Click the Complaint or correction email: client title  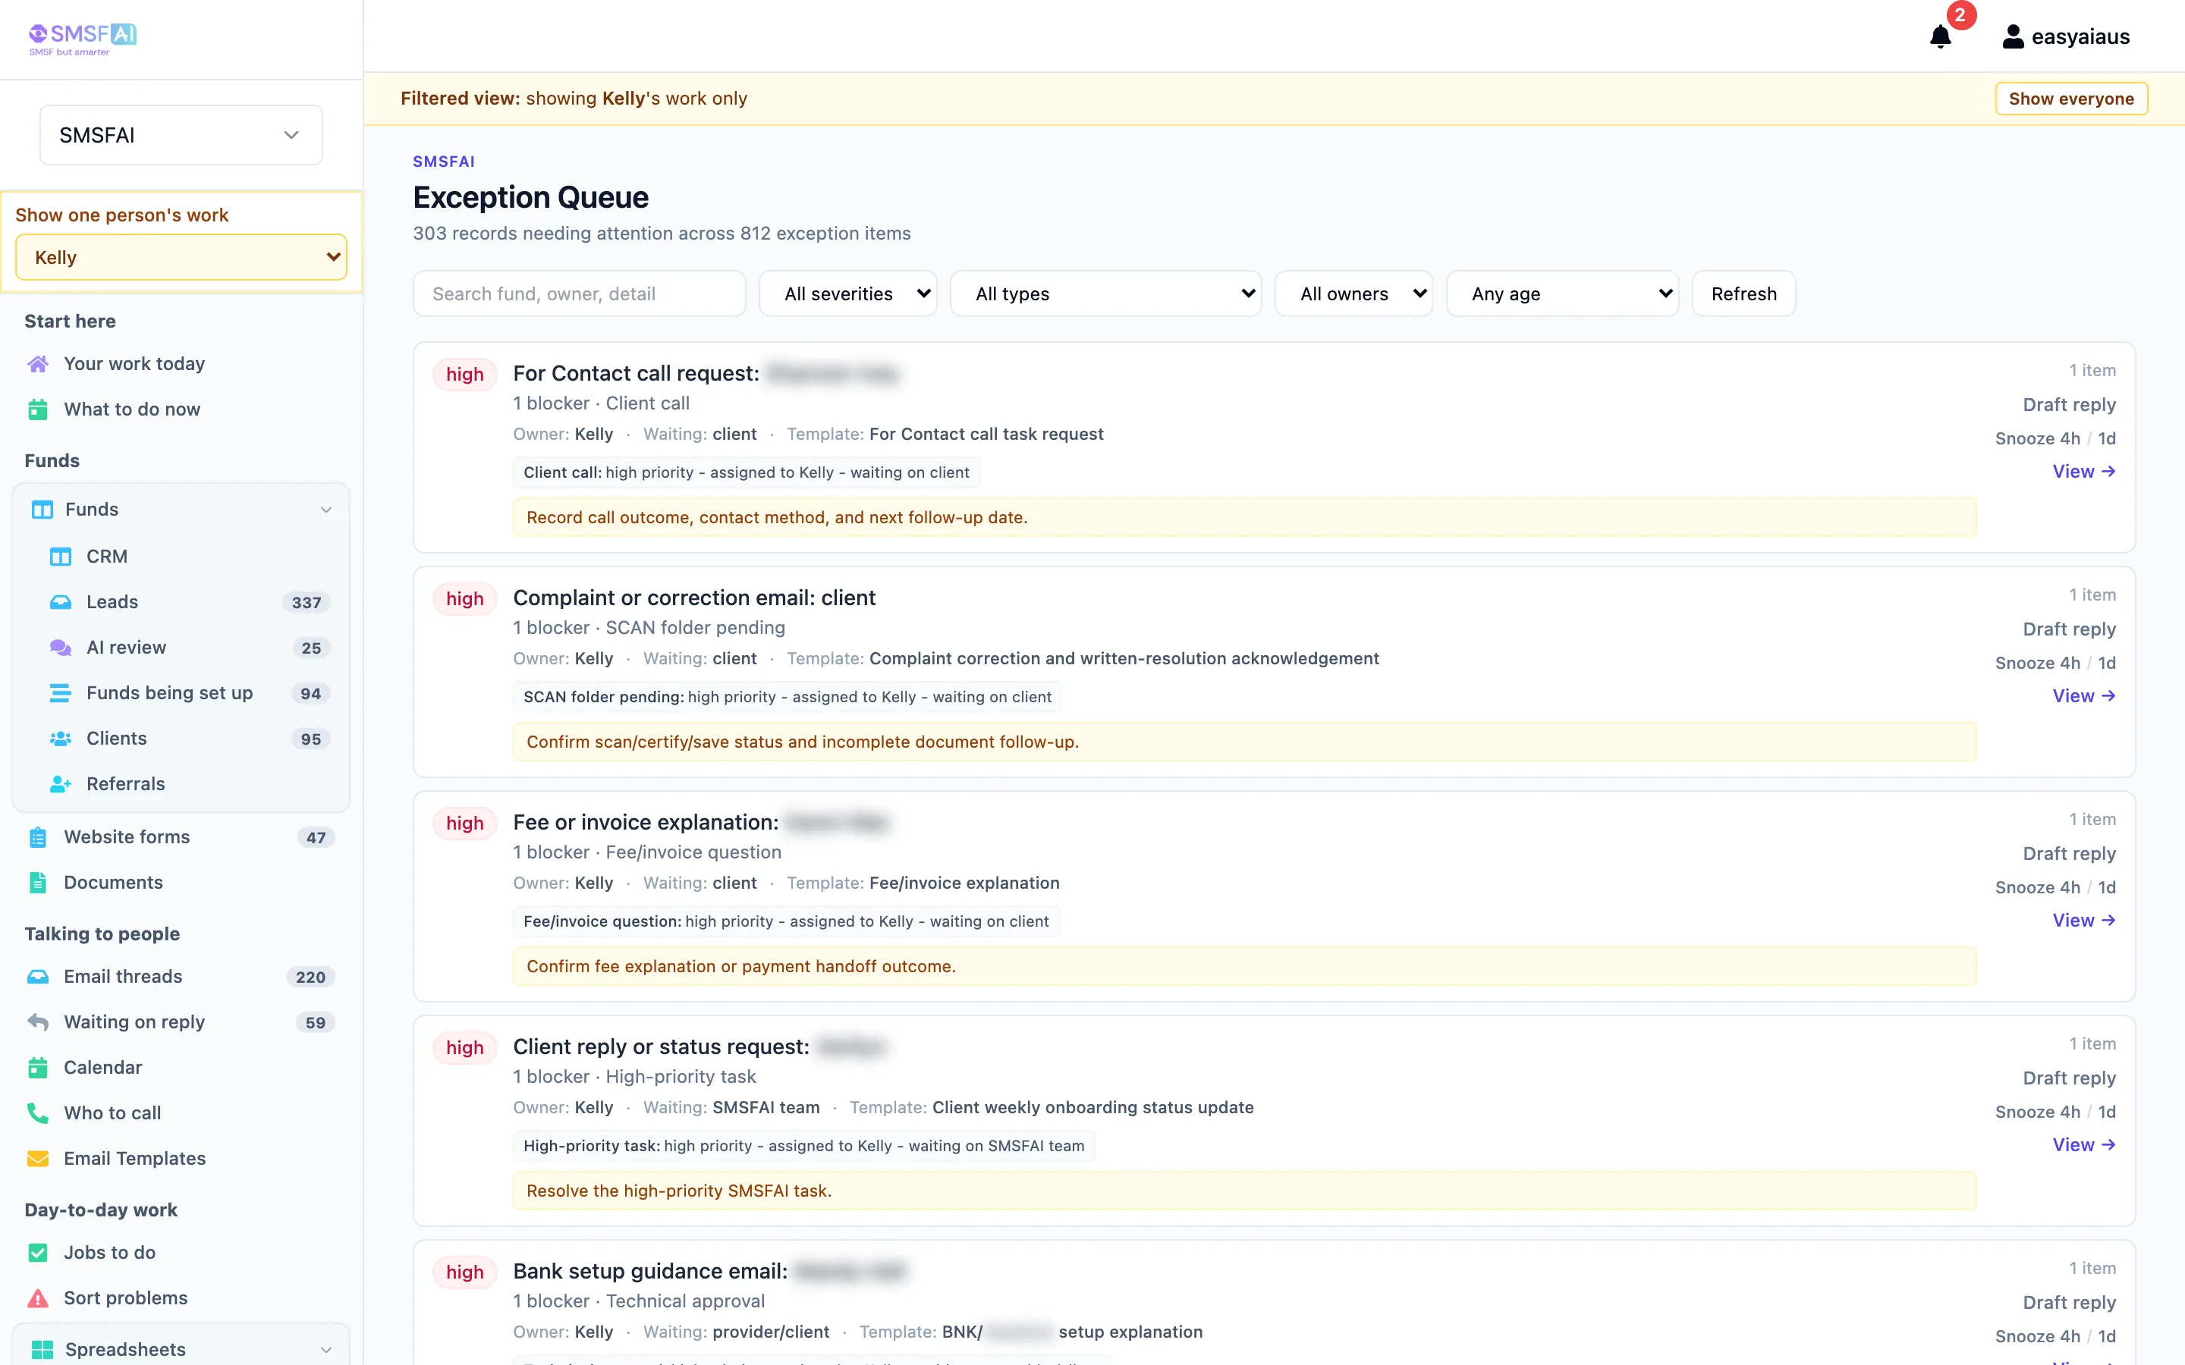click(694, 598)
